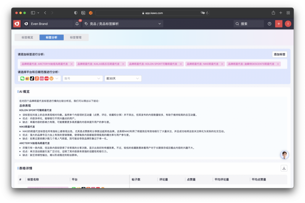
Task: Open the notifications bell
Action: [x=77, y=24]
